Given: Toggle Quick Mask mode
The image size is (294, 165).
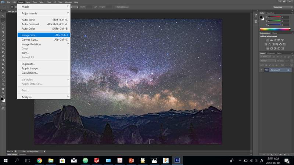Looking at the screenshot, I should (x=3, y=104).
